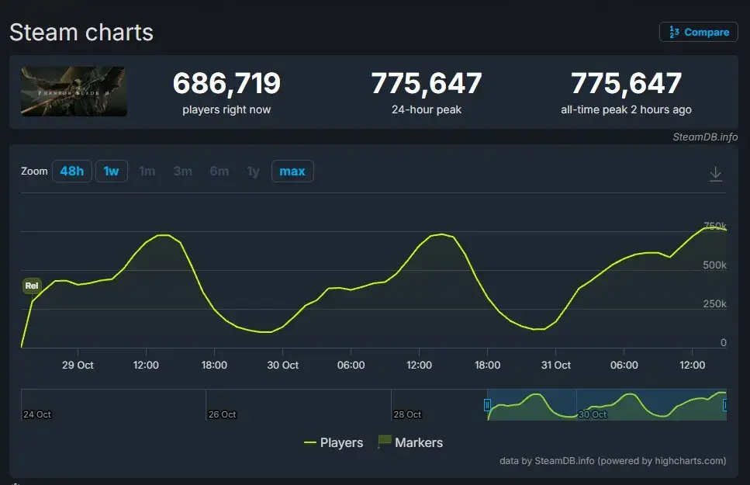Select the 48h zoom range
750x485 pixels.
[72, 171]
